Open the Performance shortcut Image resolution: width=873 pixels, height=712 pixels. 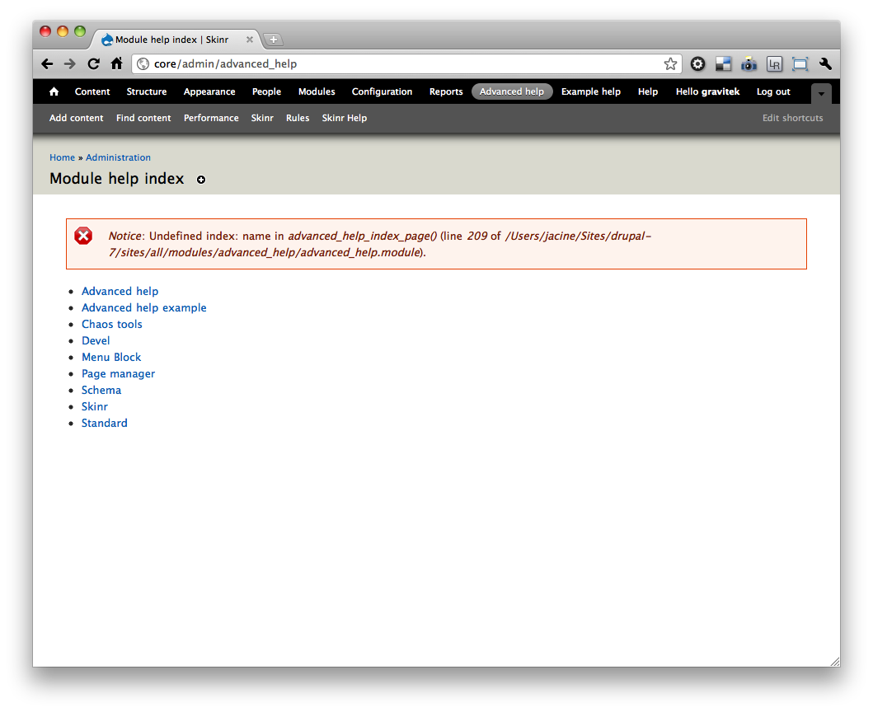pos(211,118)
